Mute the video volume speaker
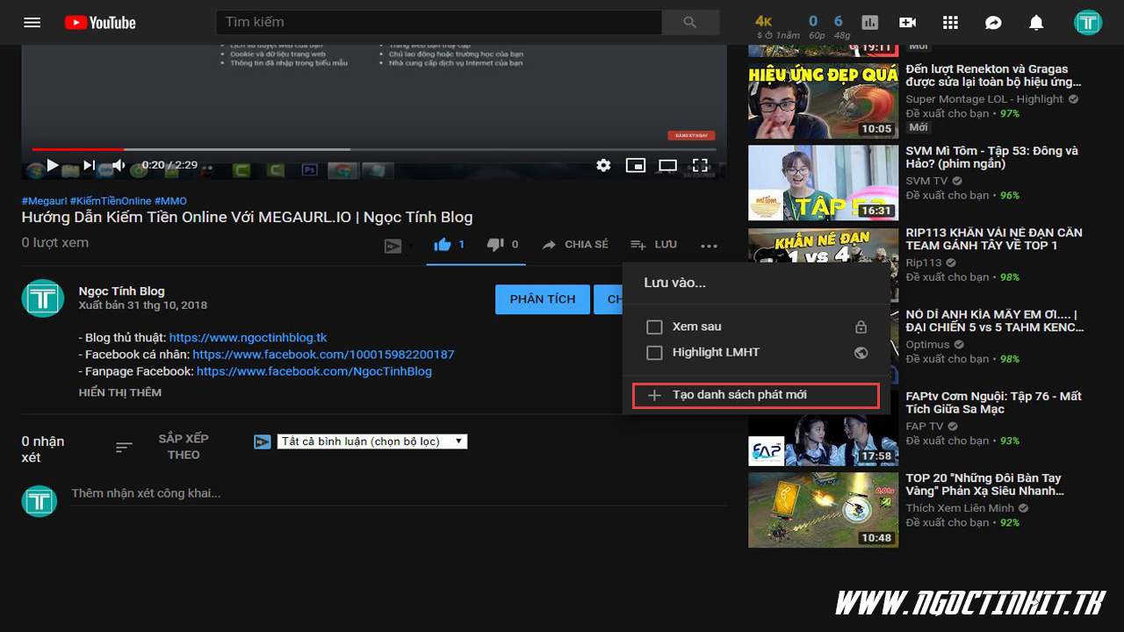Screen dimensions: 1124x632 point(119,164)
